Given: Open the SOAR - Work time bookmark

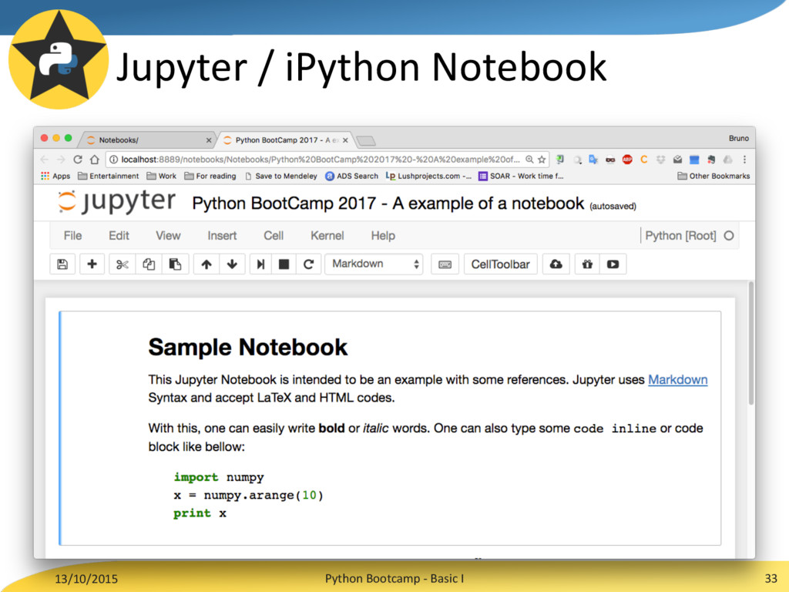Looking at the screenshot, I should click(x=521, y=176).
